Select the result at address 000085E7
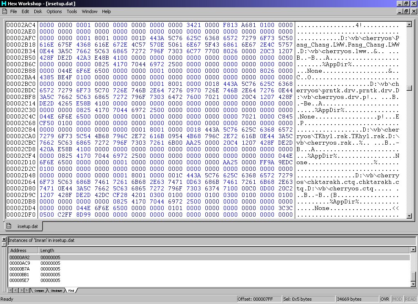 [x=209, y=280]
